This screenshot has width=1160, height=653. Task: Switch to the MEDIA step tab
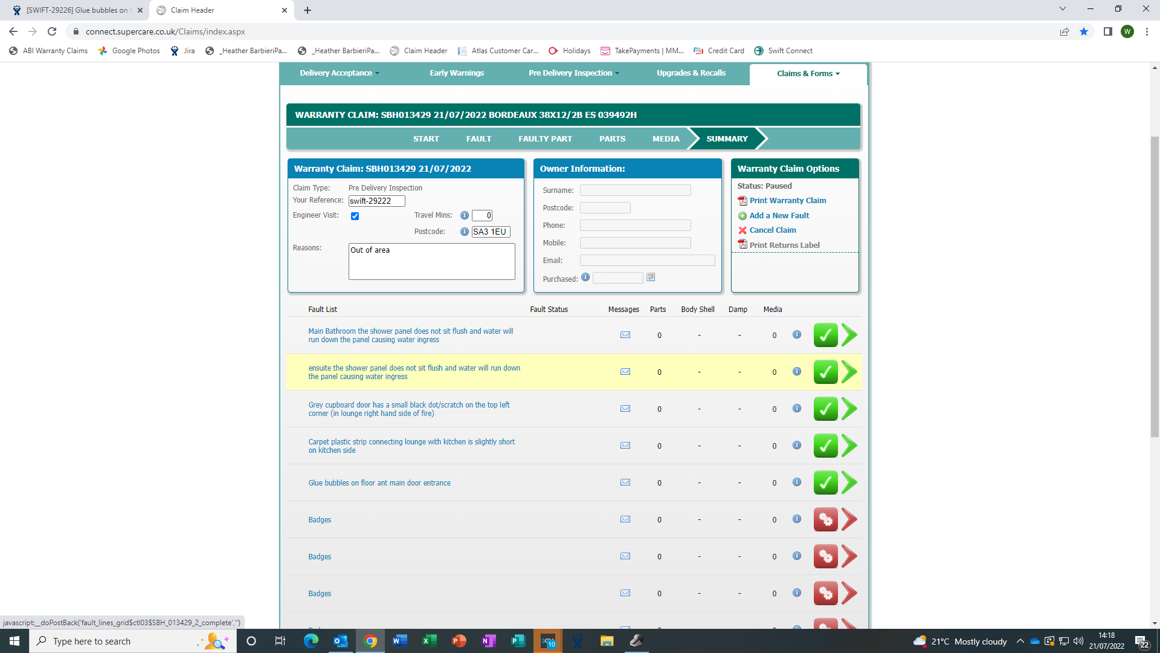point(666,138)
